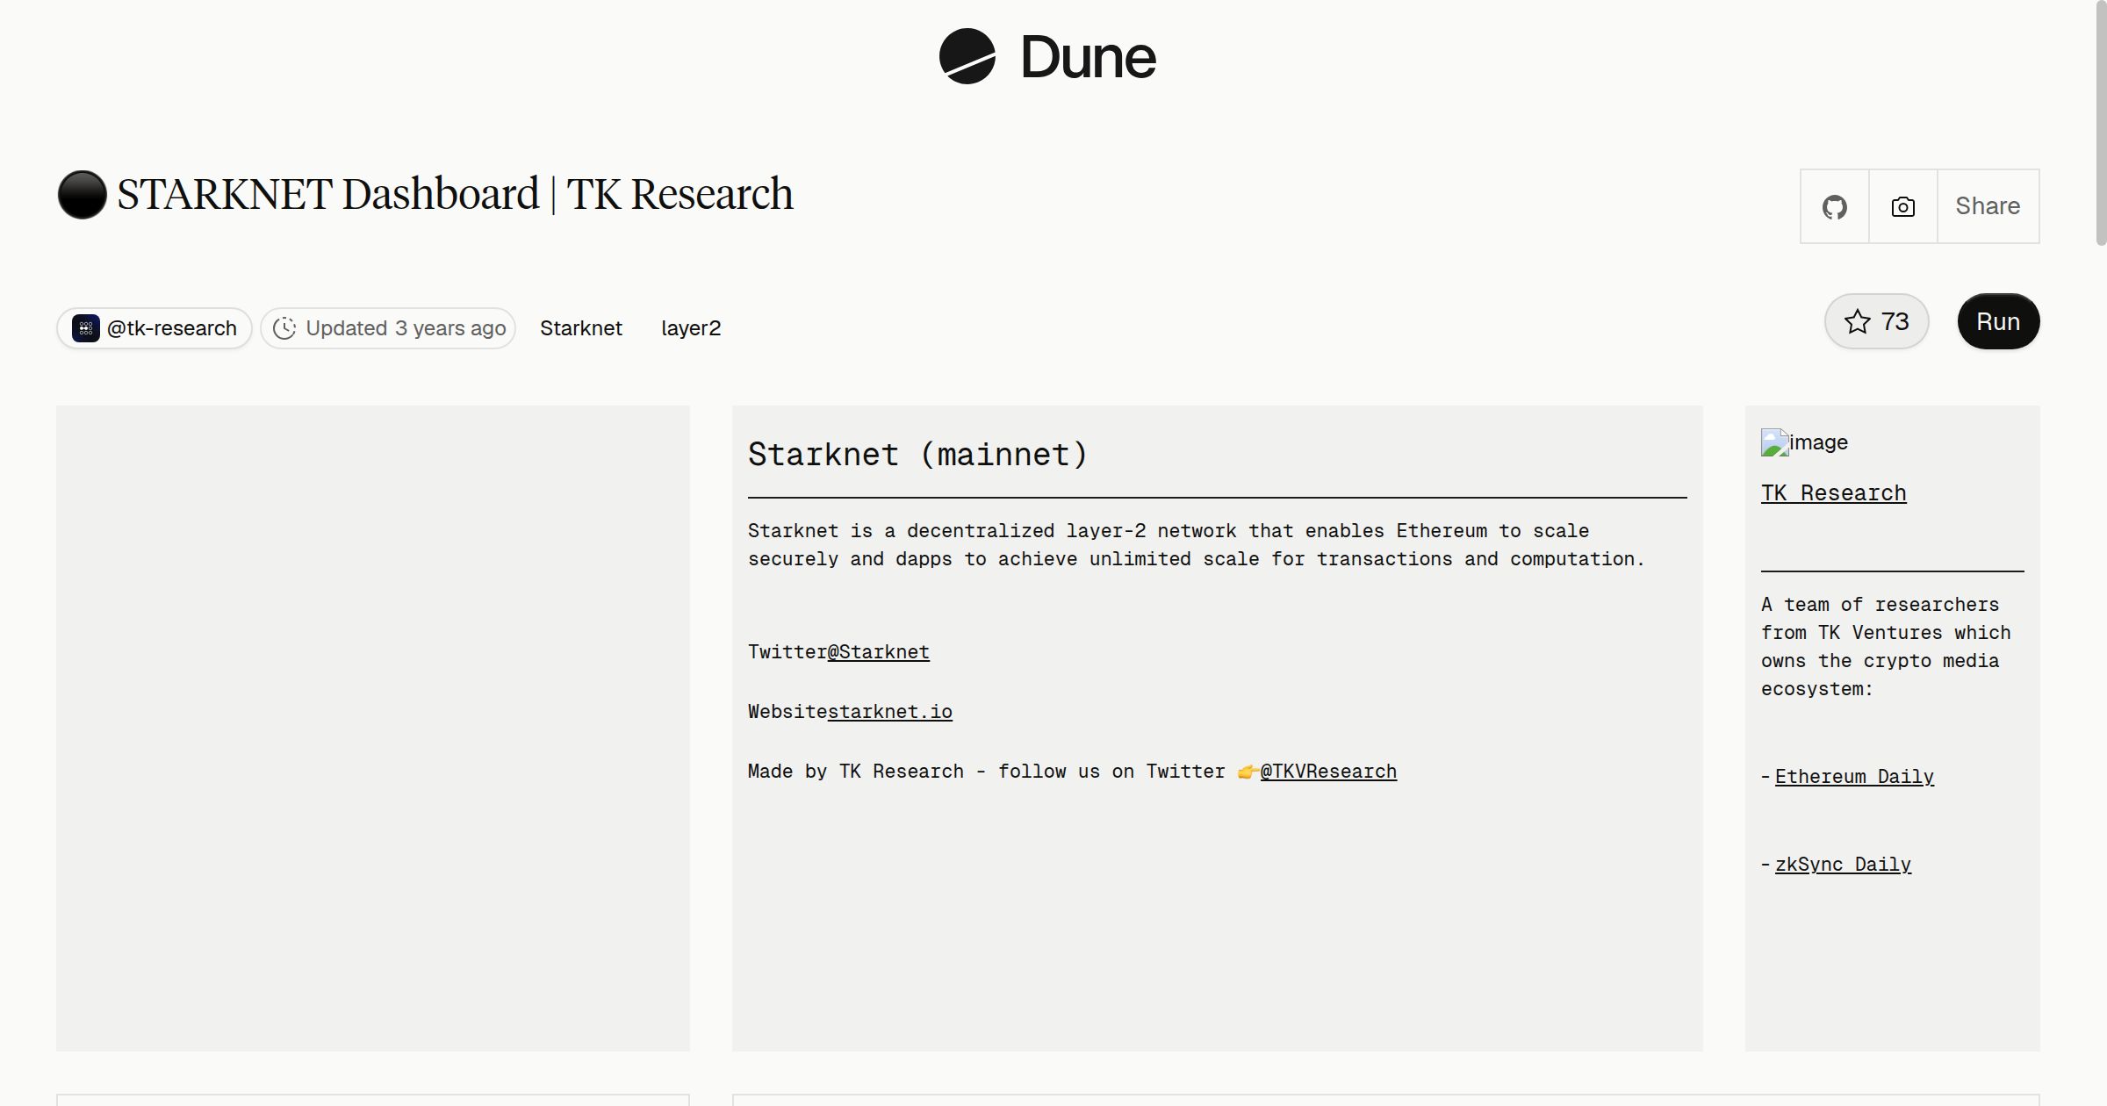Click the STARKNET Dashboard title
Screen dimensions: 2107x1106
[455, 194]
